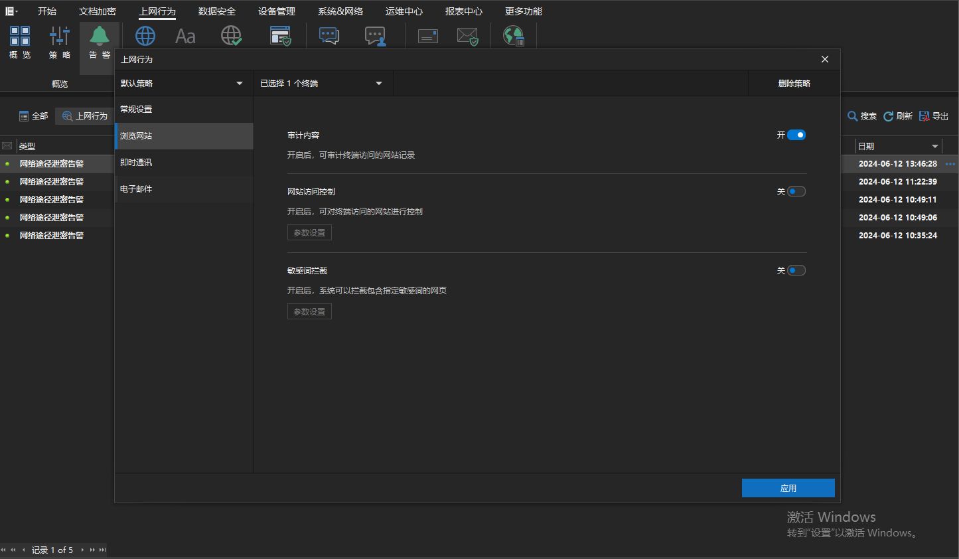
Task: Open the application menu icon at top-left
Action: point(11,11)
